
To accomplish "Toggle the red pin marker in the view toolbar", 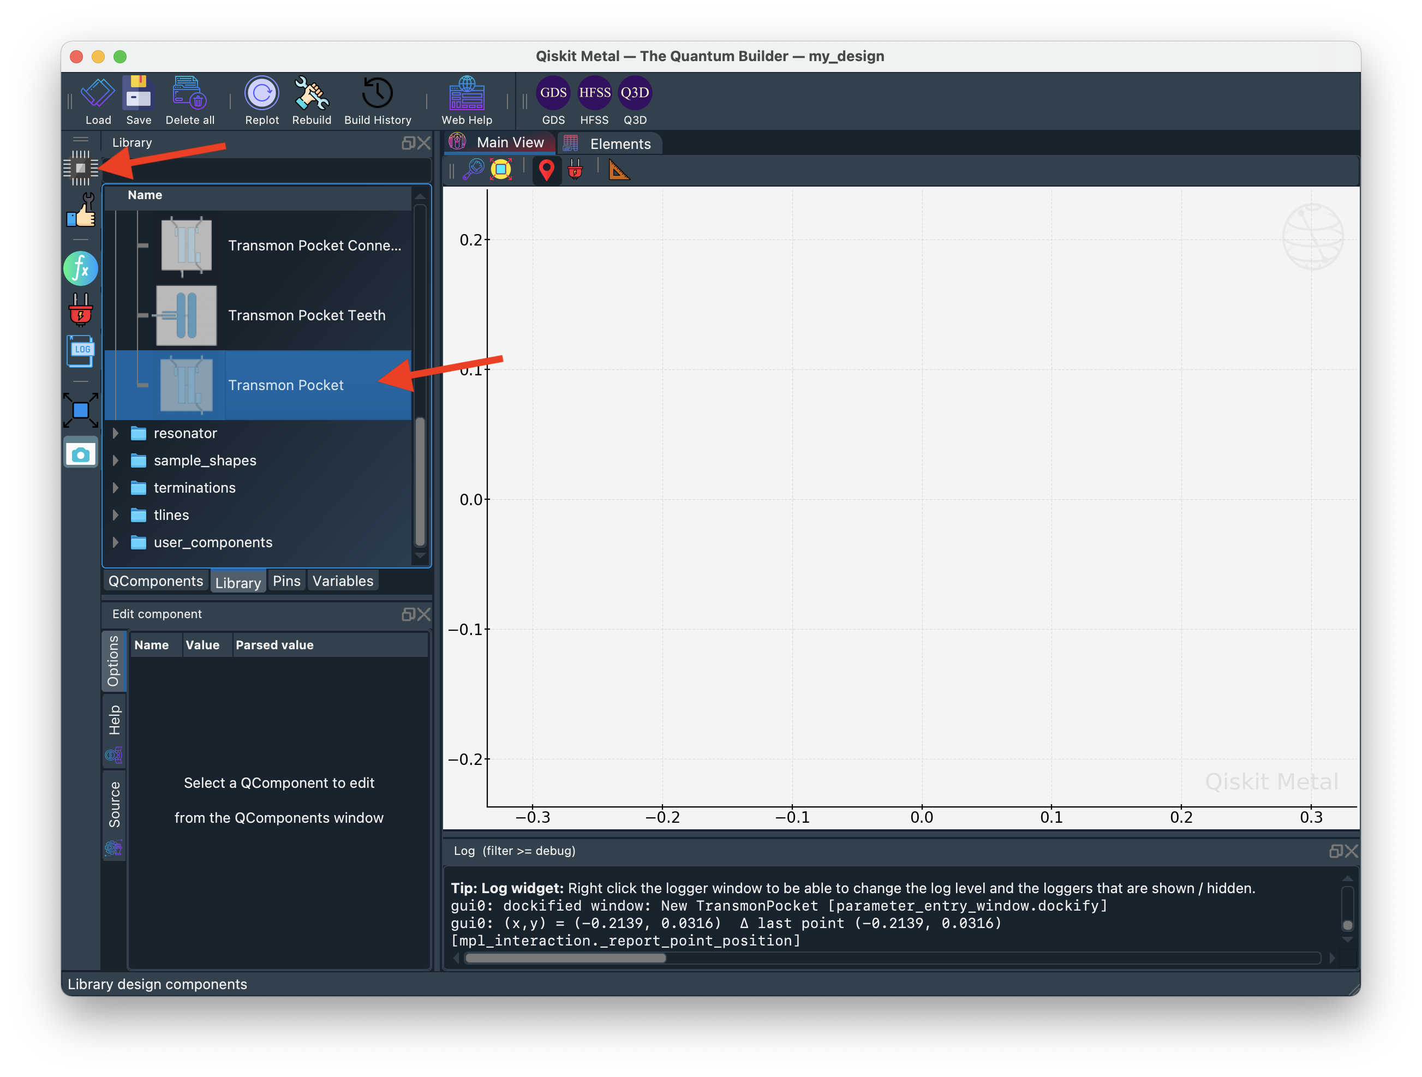I will coord(546,170).
